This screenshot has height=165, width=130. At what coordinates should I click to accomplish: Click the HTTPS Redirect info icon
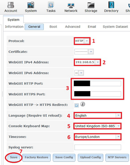83,104
